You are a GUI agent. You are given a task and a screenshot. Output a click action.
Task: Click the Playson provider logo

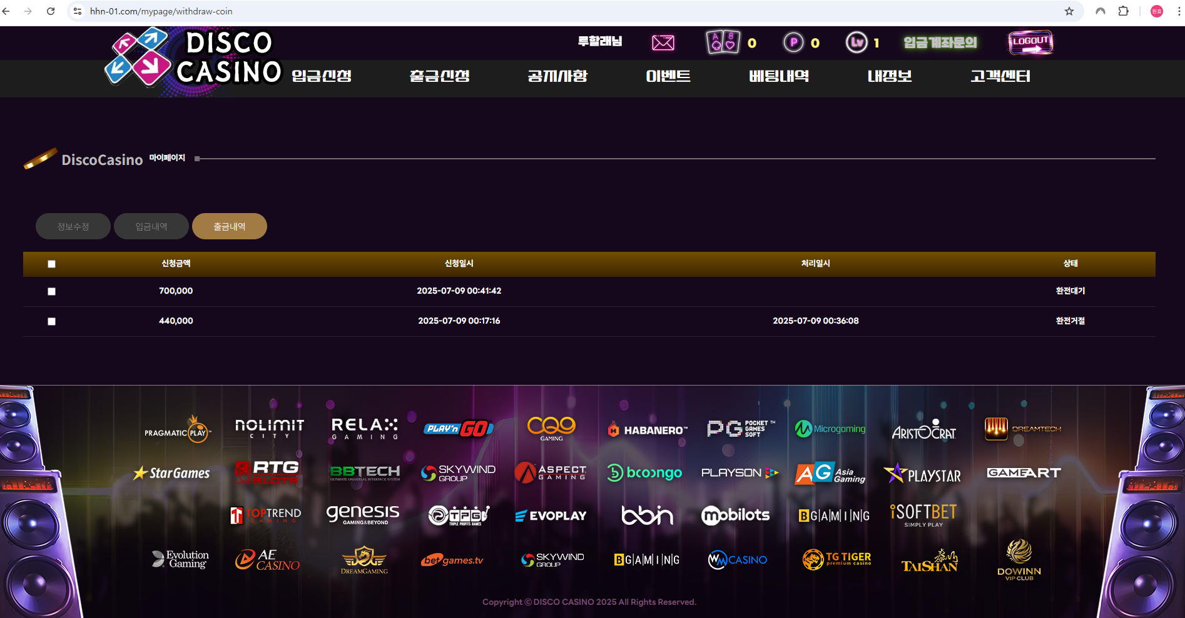pyautogui.click(x=740, y=473)
